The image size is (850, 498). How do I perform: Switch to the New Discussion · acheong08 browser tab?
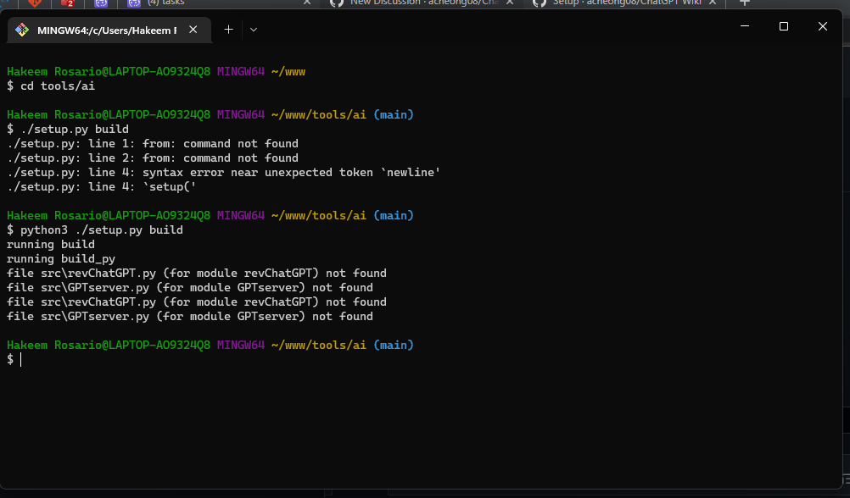coord(422,3)
